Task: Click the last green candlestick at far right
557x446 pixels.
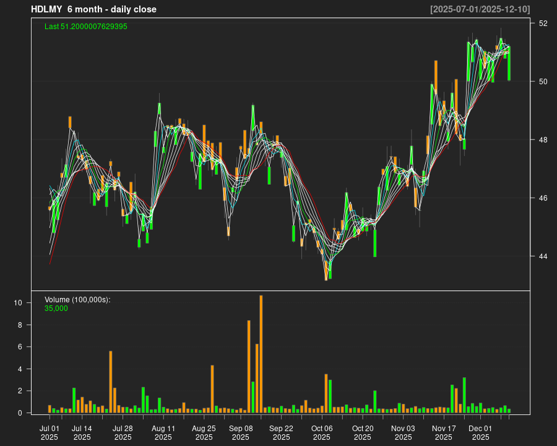Action: (x=509, y=64)
